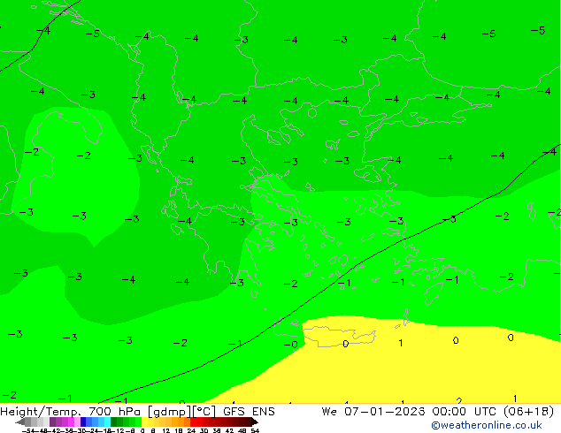The image size is (561, 433).
Task: Open the weatheronline.co.uk copyright link
Action: (x=487, y=425)
